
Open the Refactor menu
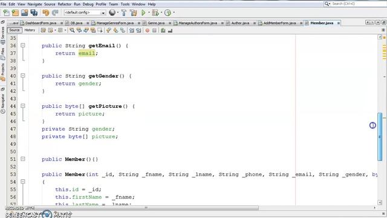(65, 4)
